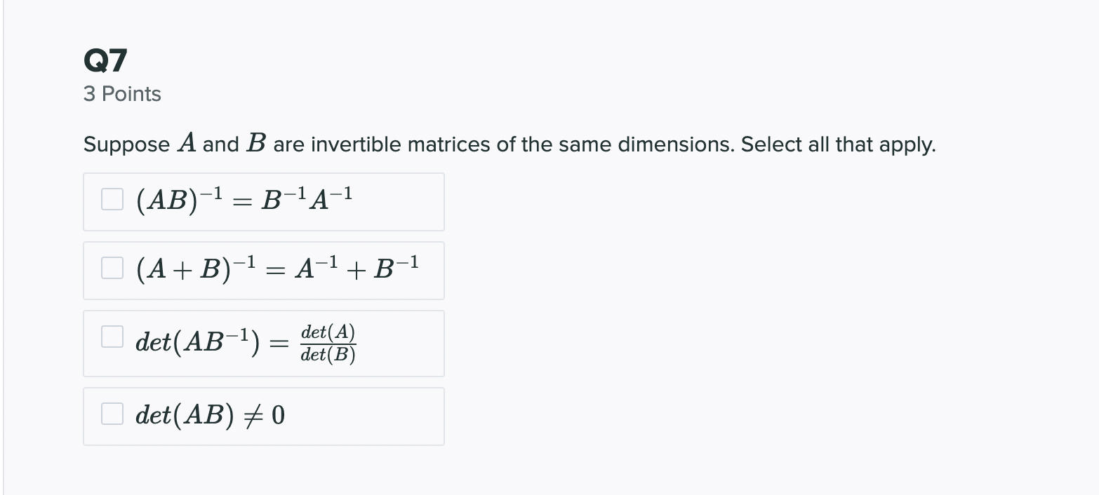Click the det(AB) text in fourth option
The width and height of the screenshot is (1099, 495).
click(184, 416)
